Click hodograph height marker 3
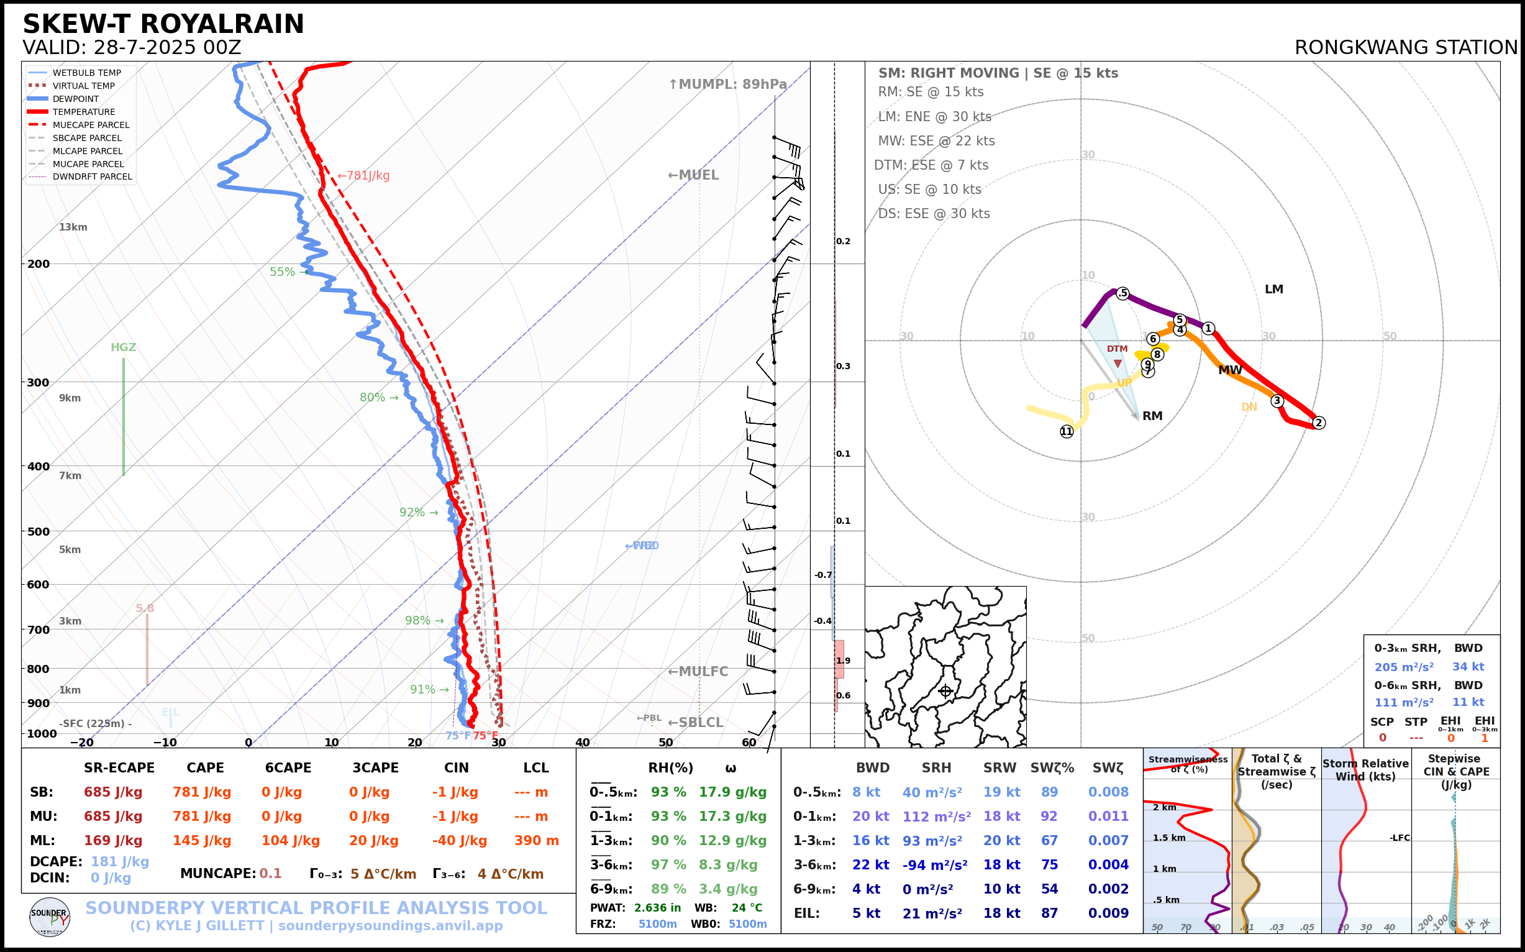The height and width of the screenshot is (952, 1525). coord(1277,400)
